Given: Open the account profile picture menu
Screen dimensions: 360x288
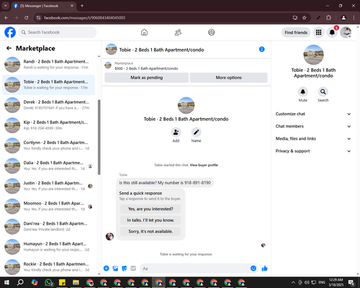Looking at the screenshot, I should (x=346, y=32).
